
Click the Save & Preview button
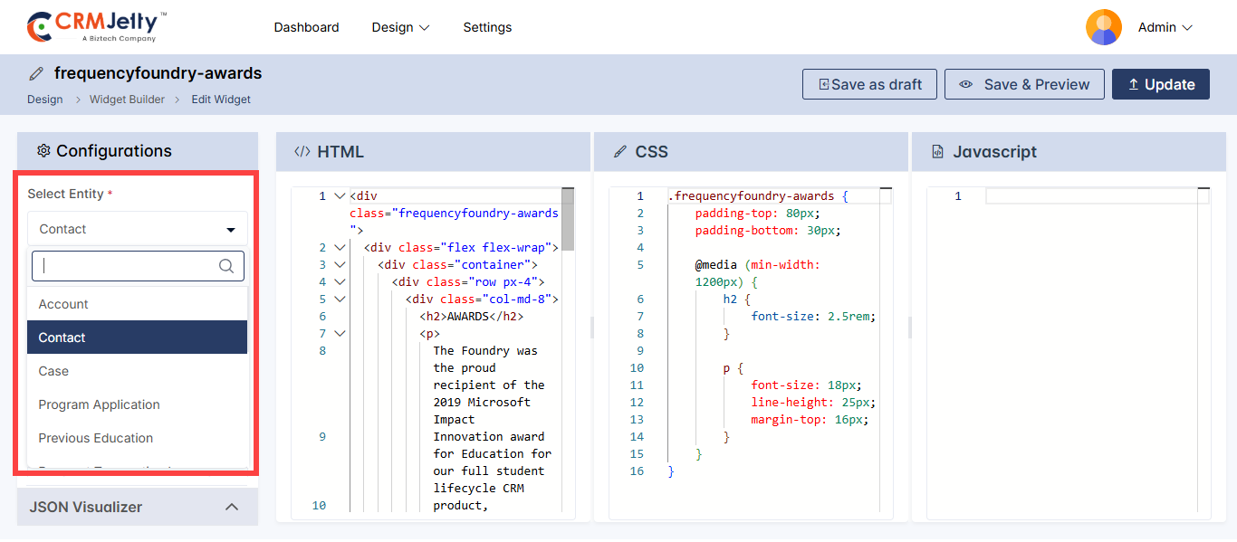[x=1024, y=84]
